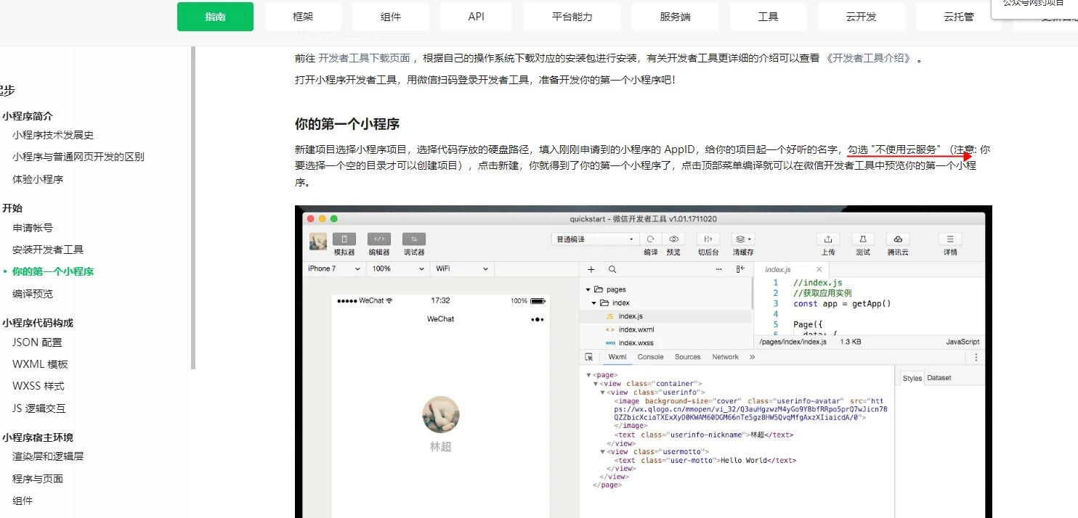Switch to the Styles tab
The image size is (1078, 518).
912,378
